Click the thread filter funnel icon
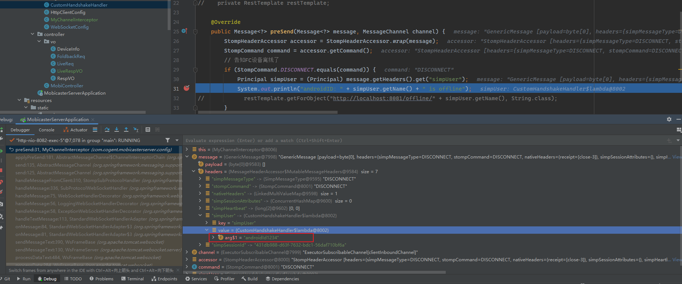The image size is (682, 284). (168, 140)
